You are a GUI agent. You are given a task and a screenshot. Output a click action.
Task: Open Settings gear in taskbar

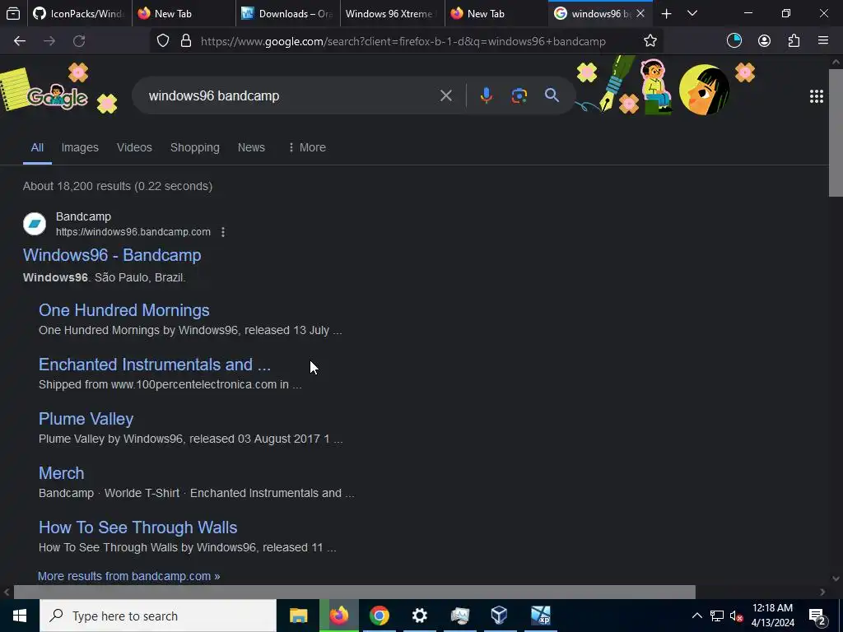click(419, 616)
